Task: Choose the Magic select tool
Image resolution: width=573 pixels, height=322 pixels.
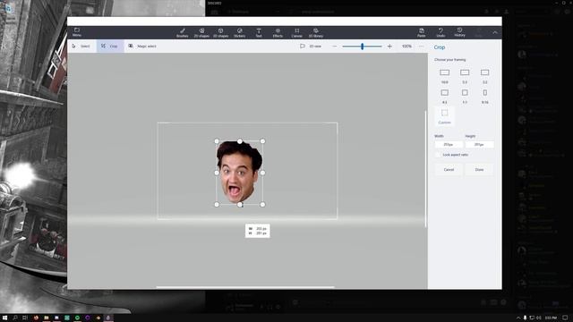Action: click(x=142, y=46)
